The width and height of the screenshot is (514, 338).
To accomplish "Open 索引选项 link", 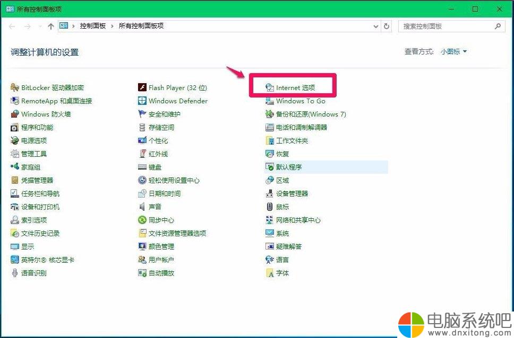I will [34, 220].
